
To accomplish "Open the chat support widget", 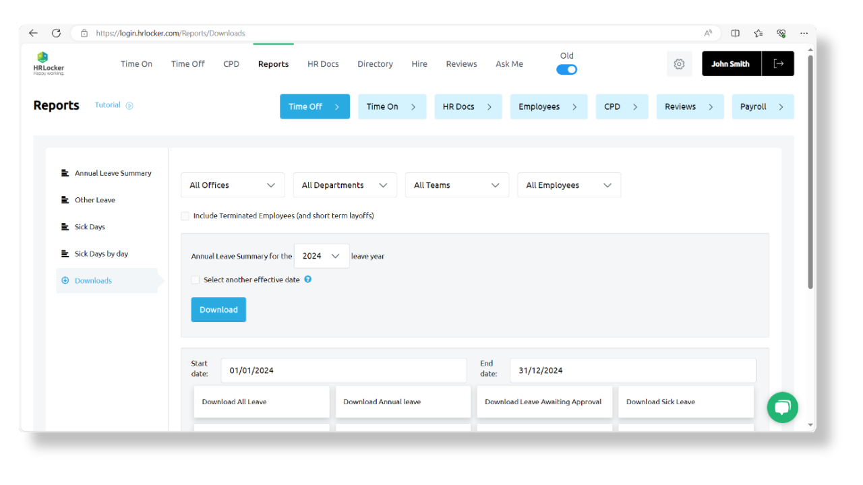I will coord(782,408).
